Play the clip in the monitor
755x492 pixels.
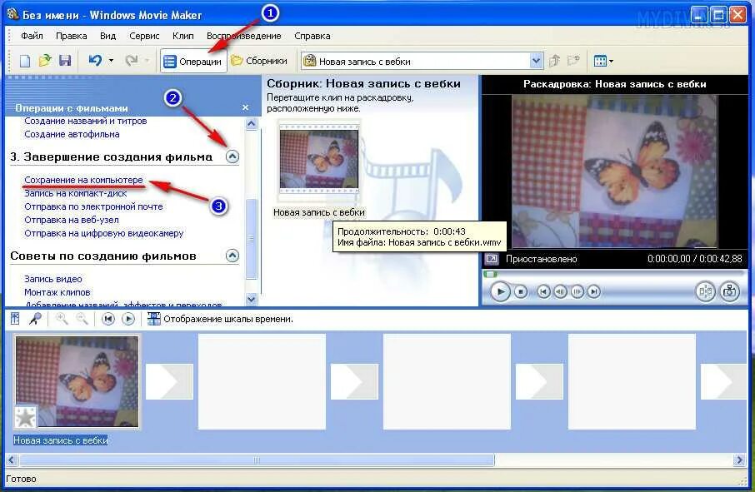(x=500, y=291)
